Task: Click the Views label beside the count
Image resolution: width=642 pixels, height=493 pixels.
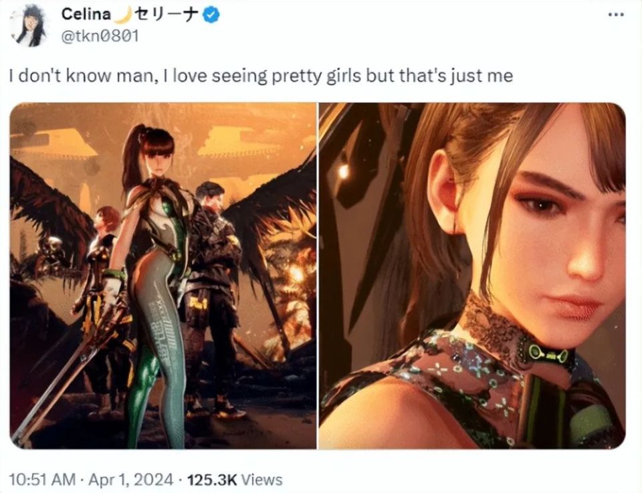Action: pyautogui.click(x=262, y=480)
